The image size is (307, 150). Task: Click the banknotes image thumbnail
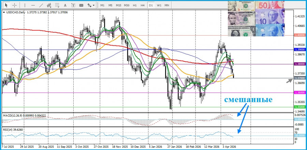(x=255, y=19)
